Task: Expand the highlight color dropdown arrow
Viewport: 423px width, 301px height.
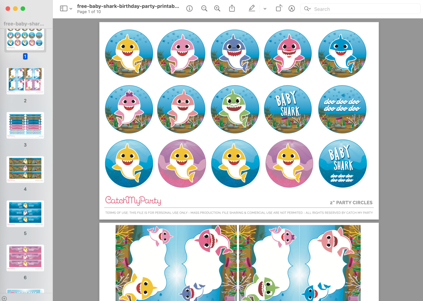Action: [x=265, y=9]
